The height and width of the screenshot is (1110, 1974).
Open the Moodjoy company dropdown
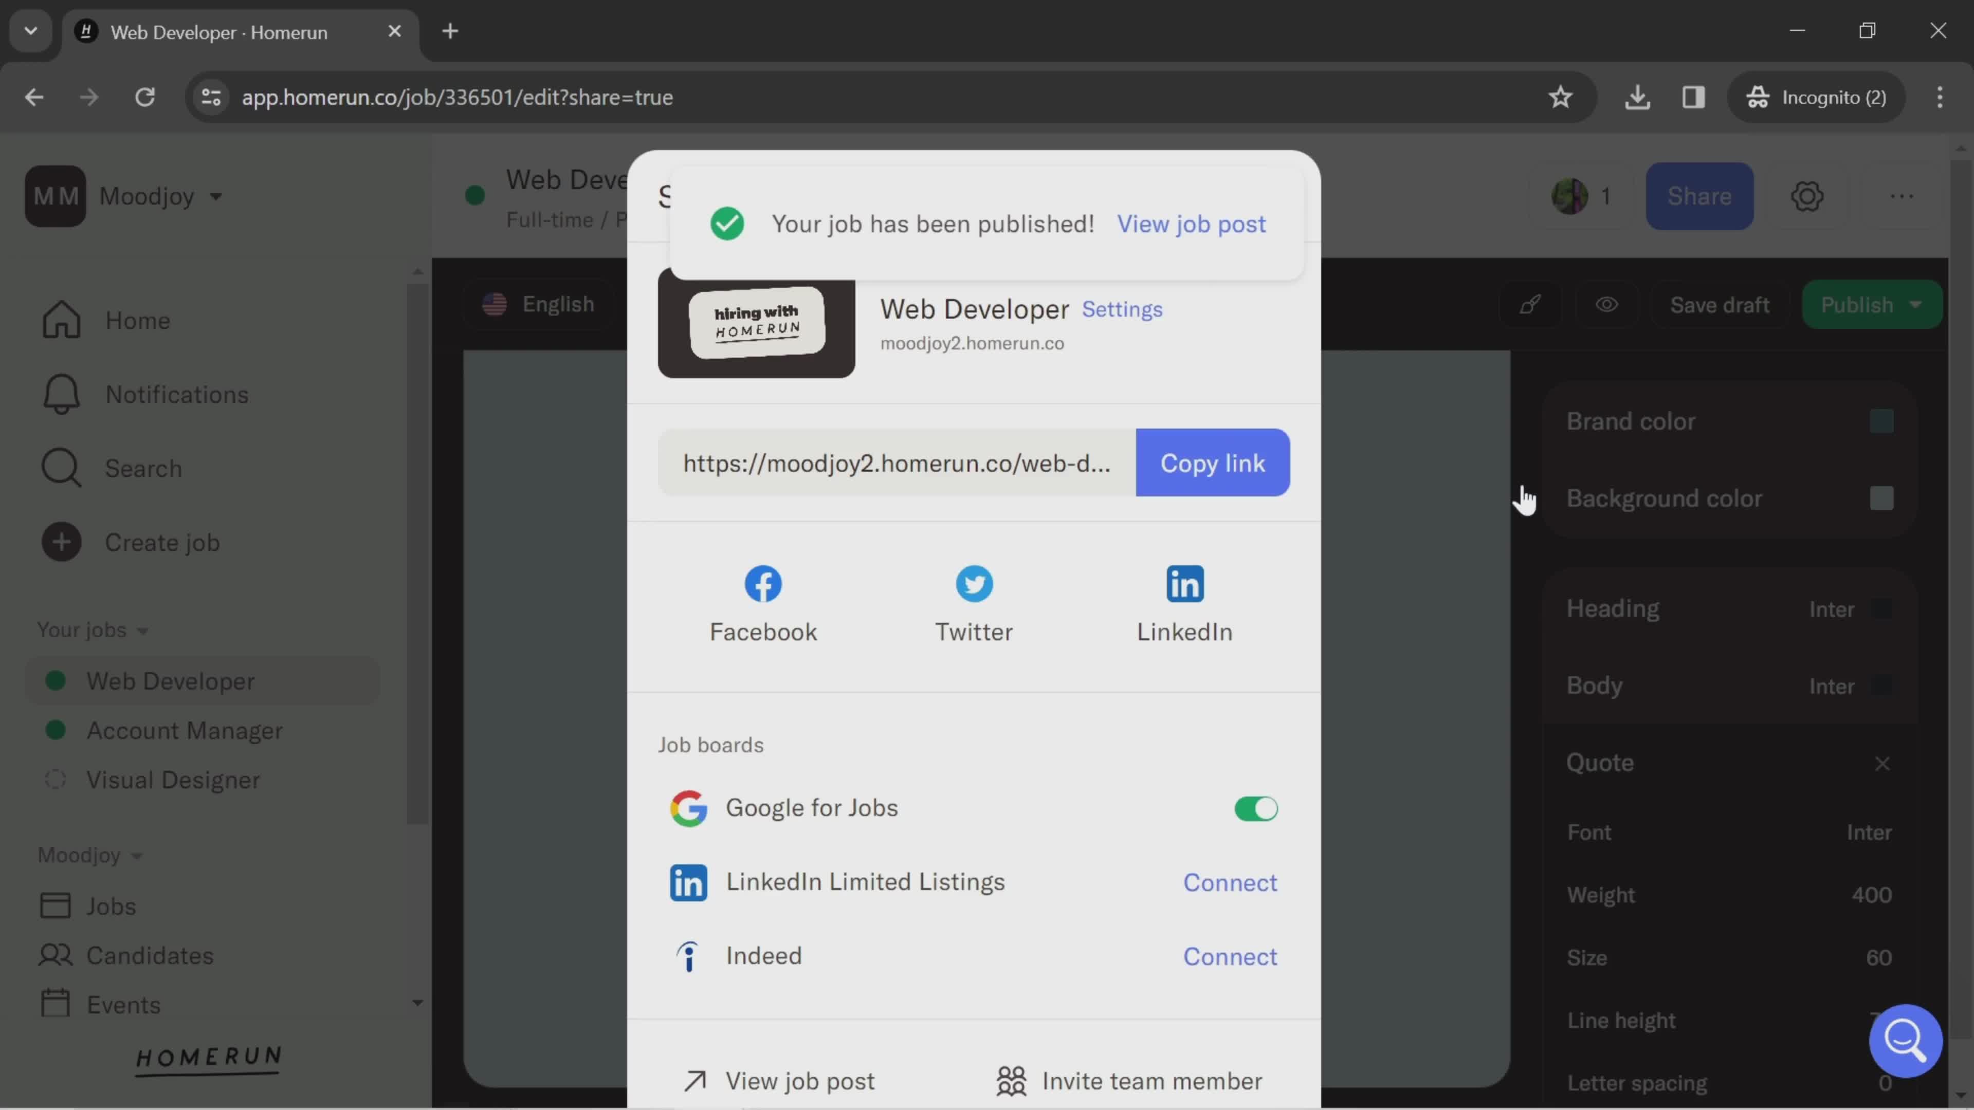coord(161,196)
